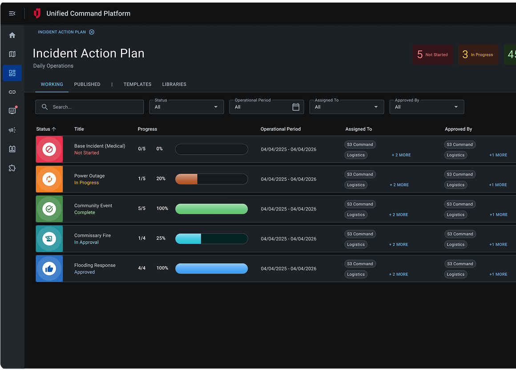Screen dimensions: 516x370
Task: Open the contacts badge icon
Action: tap(12, 149)
